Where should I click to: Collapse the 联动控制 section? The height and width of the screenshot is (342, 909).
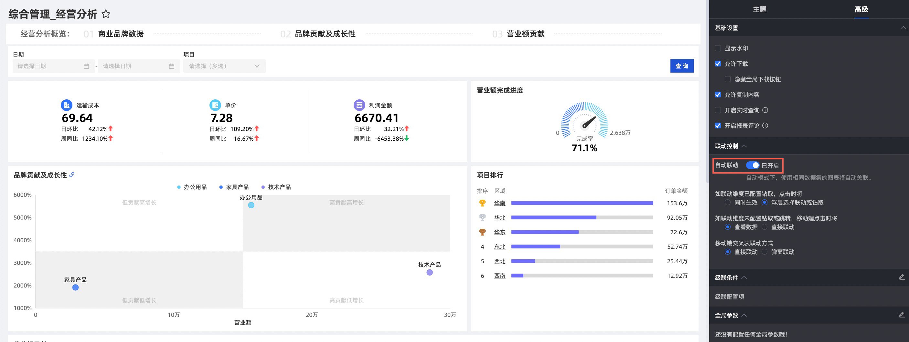click(x=744, y=146)
